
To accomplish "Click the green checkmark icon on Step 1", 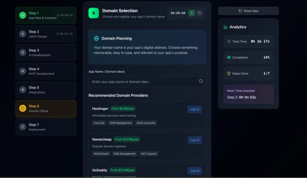I will pos(23,15).
